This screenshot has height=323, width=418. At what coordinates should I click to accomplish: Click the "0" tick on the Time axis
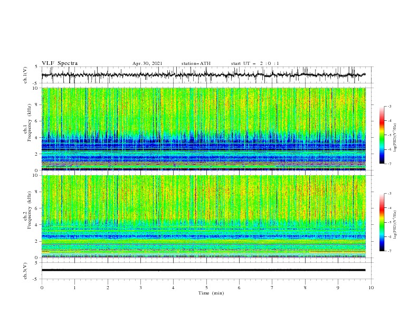pos(42,288)
